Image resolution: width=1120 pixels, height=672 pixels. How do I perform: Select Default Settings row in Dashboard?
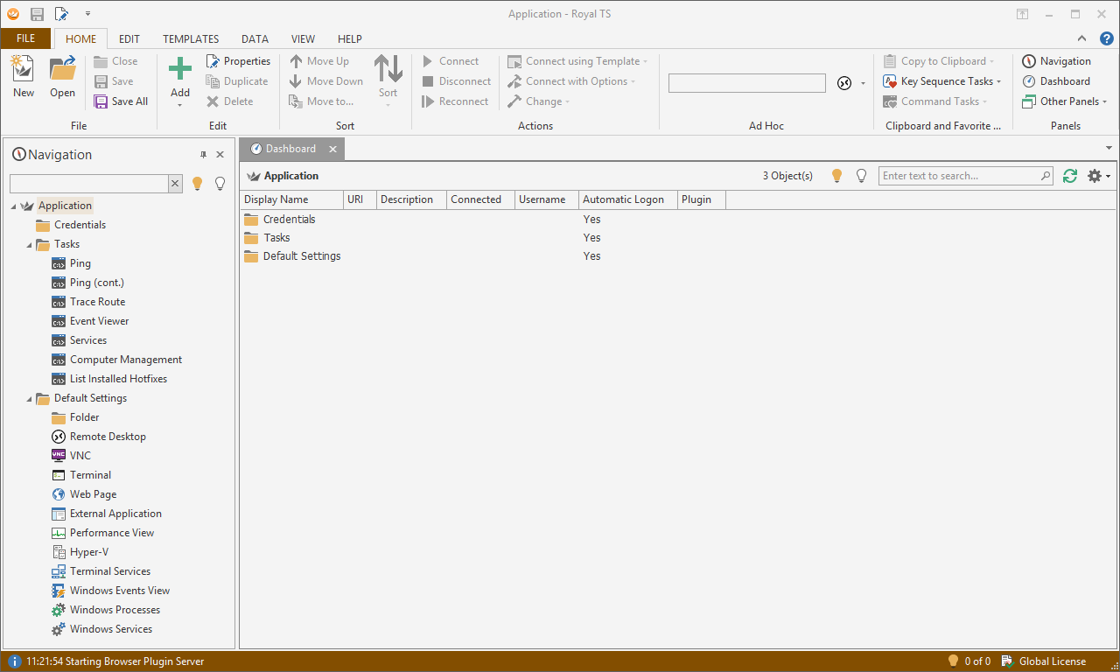679,256
